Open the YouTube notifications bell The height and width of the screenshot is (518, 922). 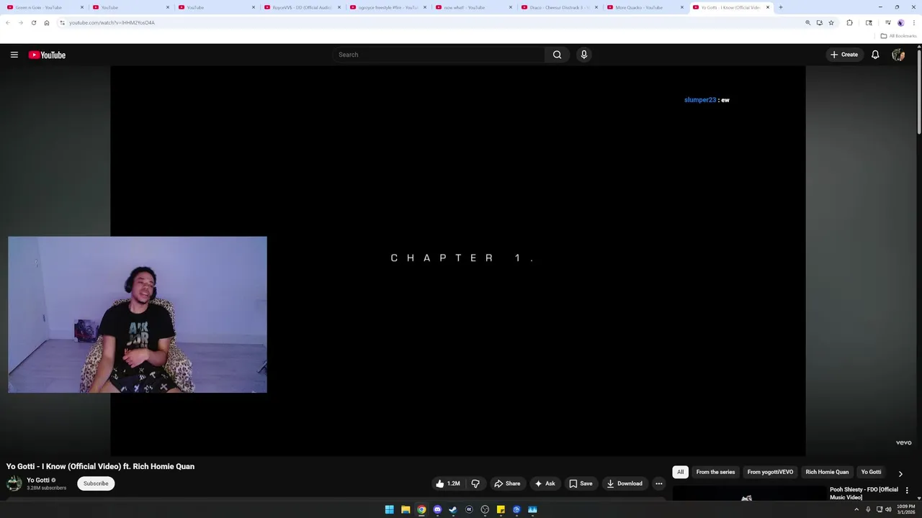coord(875,55)
